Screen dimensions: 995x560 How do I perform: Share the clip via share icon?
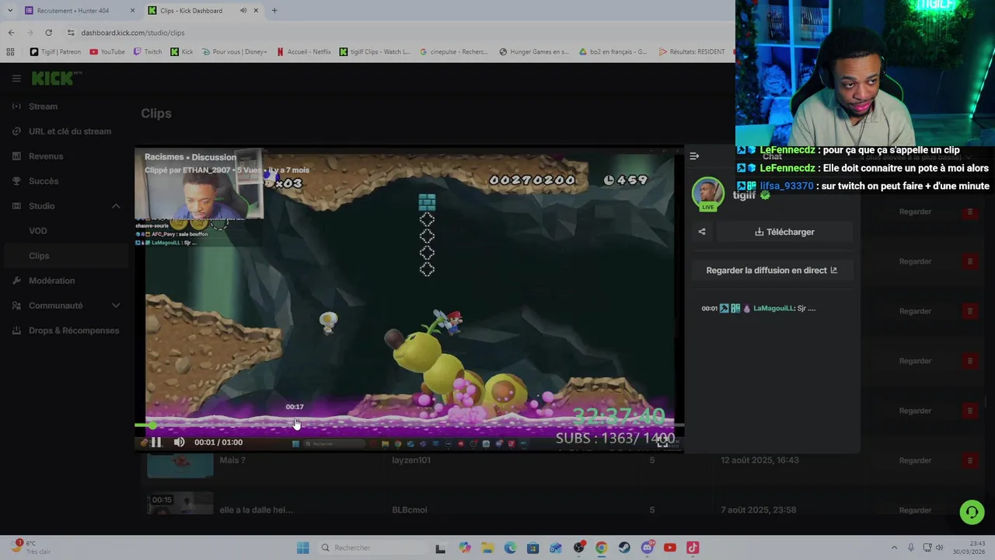702,232
